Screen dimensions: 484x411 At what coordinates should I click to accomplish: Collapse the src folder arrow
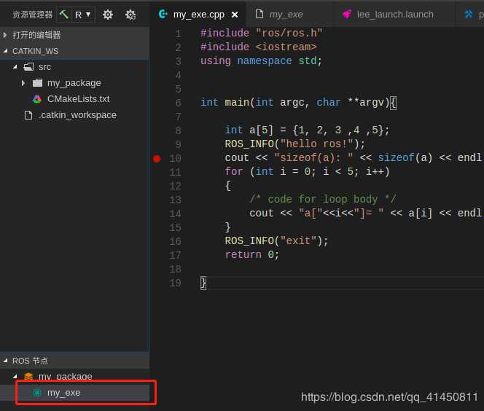coord(15,66)
